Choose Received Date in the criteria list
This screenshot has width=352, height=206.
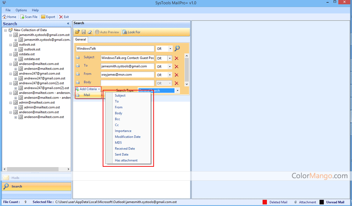click(x=125, y=148)
